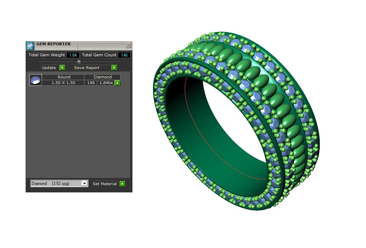The width and height of the screenshot is (366, 248).
Task: Open the Diamond (3.52 spg) material dropdown
Action: pyautogui.click(x=84, y=184)
